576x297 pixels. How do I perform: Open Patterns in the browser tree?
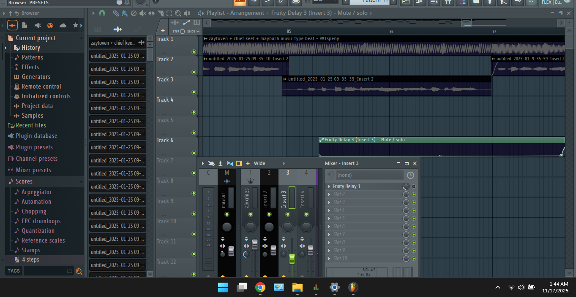pyautogui.click(x=33, y=57)
